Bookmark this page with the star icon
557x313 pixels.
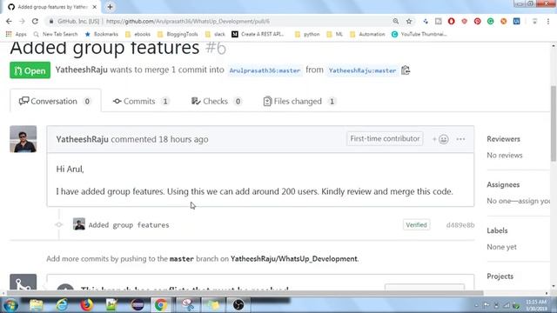pyautogui.click(x=409, y=21)
